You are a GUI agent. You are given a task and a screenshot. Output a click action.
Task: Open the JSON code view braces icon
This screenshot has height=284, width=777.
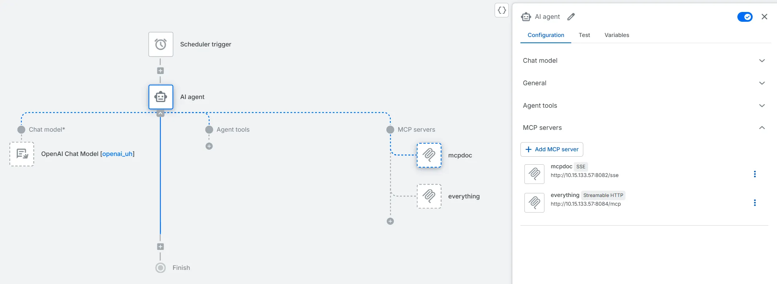[x=502, y=10]
